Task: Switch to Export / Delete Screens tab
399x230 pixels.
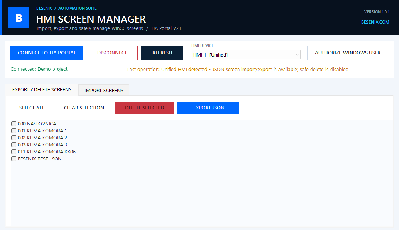Action: [42, 90]
